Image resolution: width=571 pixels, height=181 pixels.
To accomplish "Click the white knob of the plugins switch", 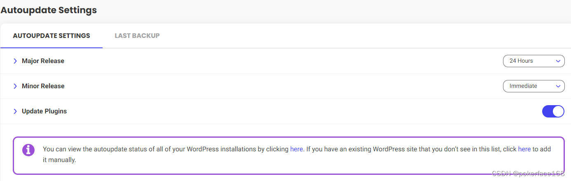I will pos(558,111).
